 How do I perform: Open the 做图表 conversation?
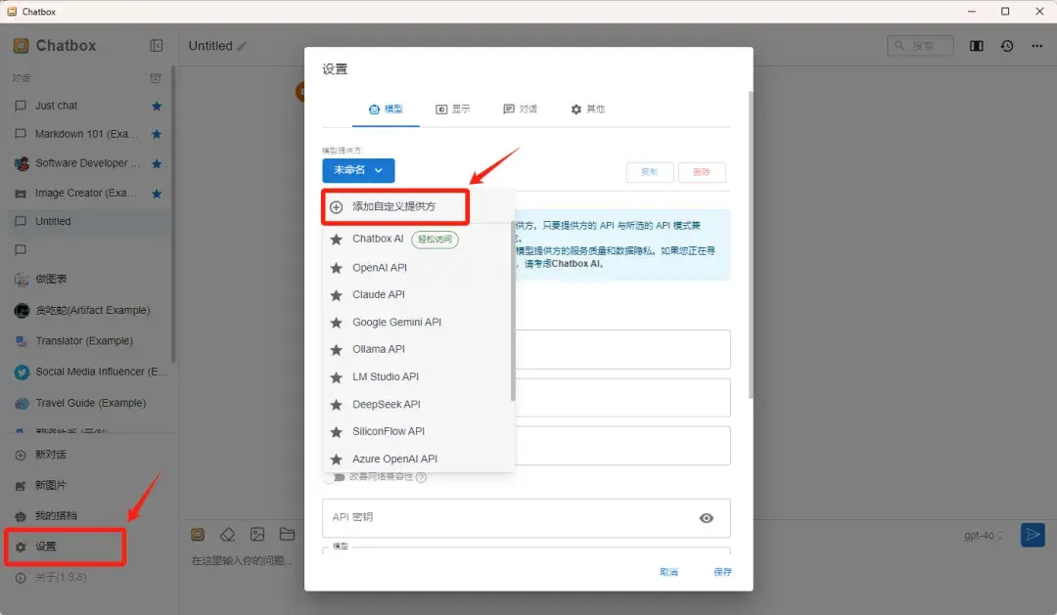(89, 279)
